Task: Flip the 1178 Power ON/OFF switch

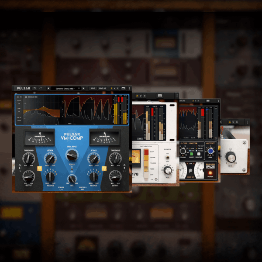Action: (x=167, y=157)
